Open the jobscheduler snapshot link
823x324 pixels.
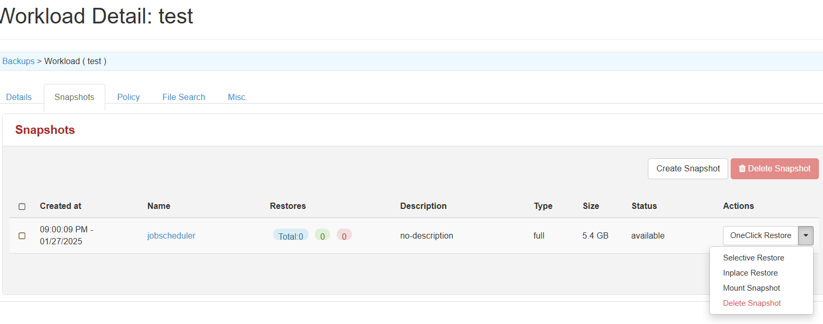[x=171, y=235]
